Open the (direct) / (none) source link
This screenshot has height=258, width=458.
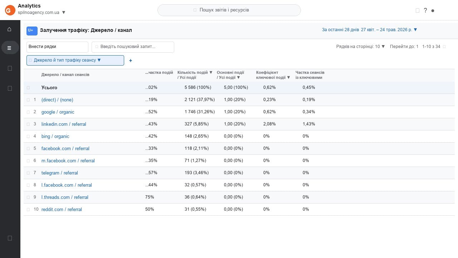(57, 100)
